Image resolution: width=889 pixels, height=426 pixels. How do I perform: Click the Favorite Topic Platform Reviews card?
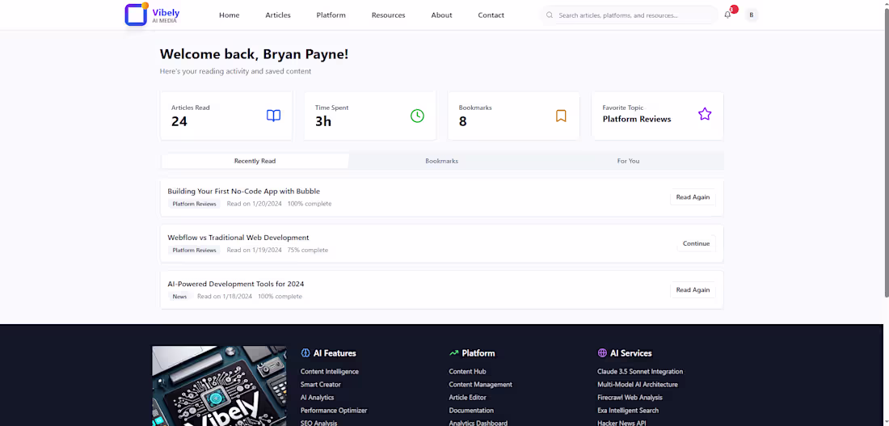[x=658, y=116]
